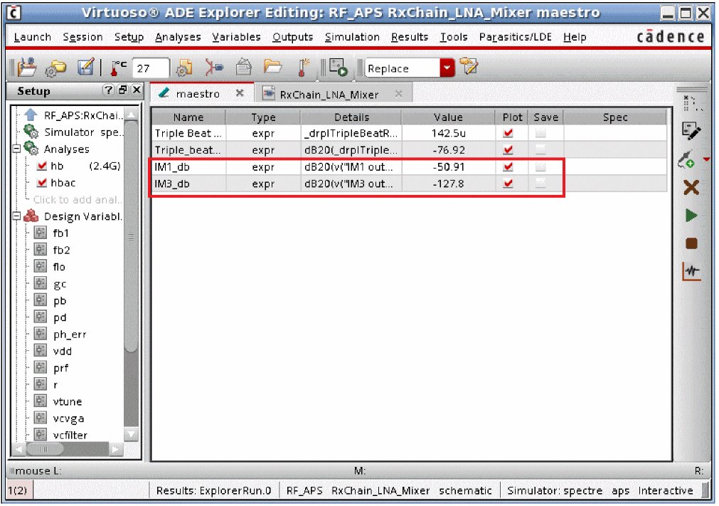Viewport: 719px width, 506px height.
Task: Collapse the Design Variables tree node
Action: point(16,216)
